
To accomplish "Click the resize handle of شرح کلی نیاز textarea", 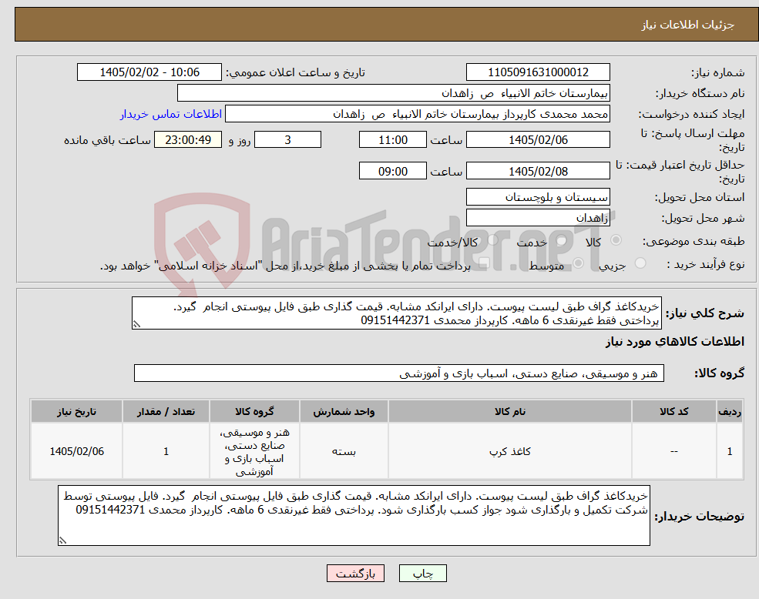I will point(136,325).
